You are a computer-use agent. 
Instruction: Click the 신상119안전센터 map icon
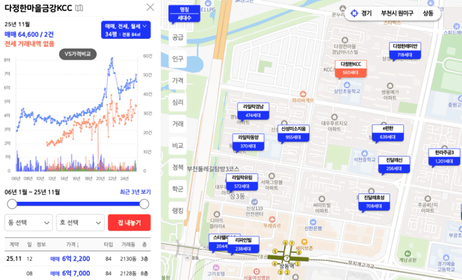click(254, 202)
